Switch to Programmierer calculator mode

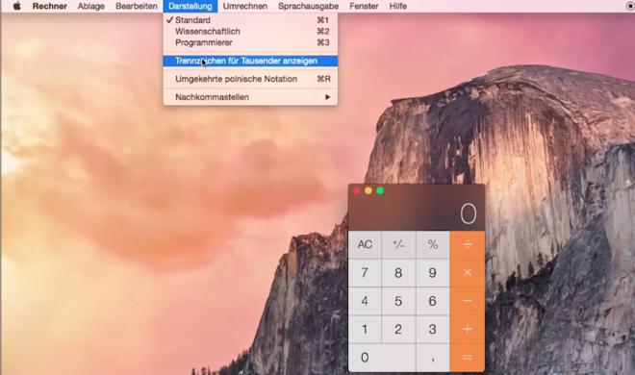tap(250, 42)
